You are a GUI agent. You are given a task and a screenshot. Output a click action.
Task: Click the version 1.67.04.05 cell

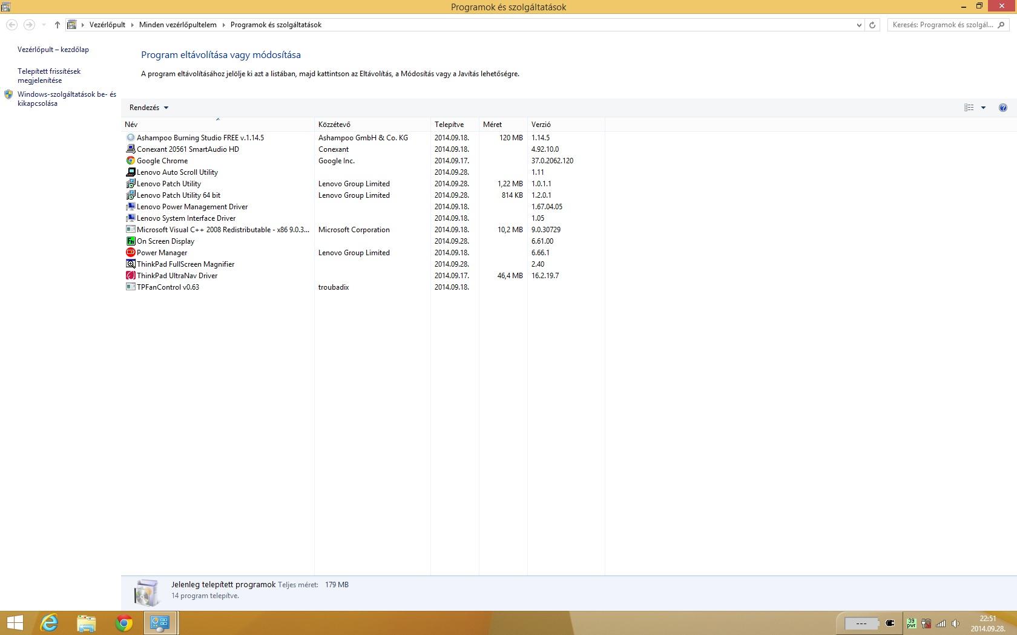pyautogui.click(x=547, y=207)
